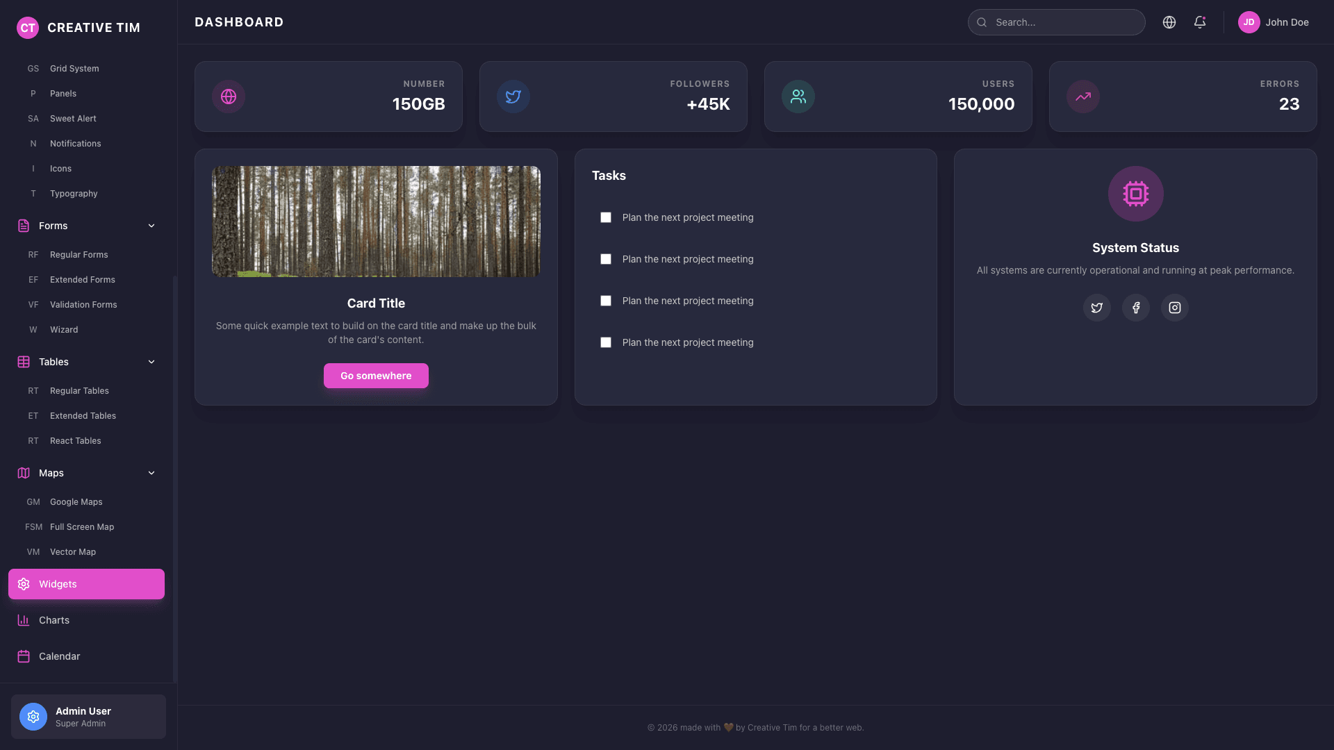Screen dimensions: 1334x750
Task: Collapse the Forms section in the sidebar
Action: 151,226
